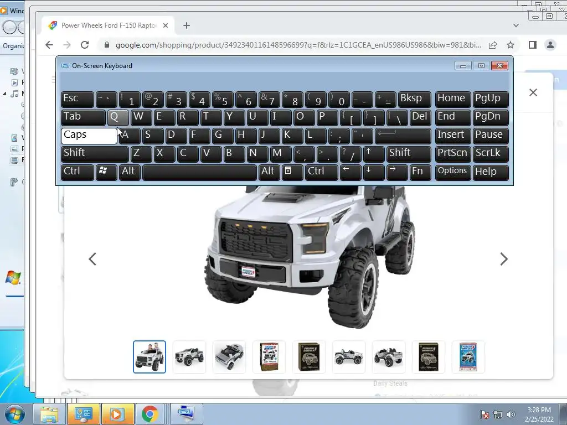567x425 pixels.
Task: Toggle the Fn key
Action: coord(420,173)
